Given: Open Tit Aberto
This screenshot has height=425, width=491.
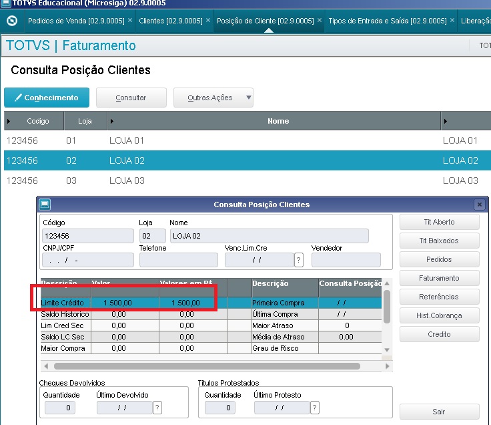Looking at the screenshot, I should tap(440, 222).
